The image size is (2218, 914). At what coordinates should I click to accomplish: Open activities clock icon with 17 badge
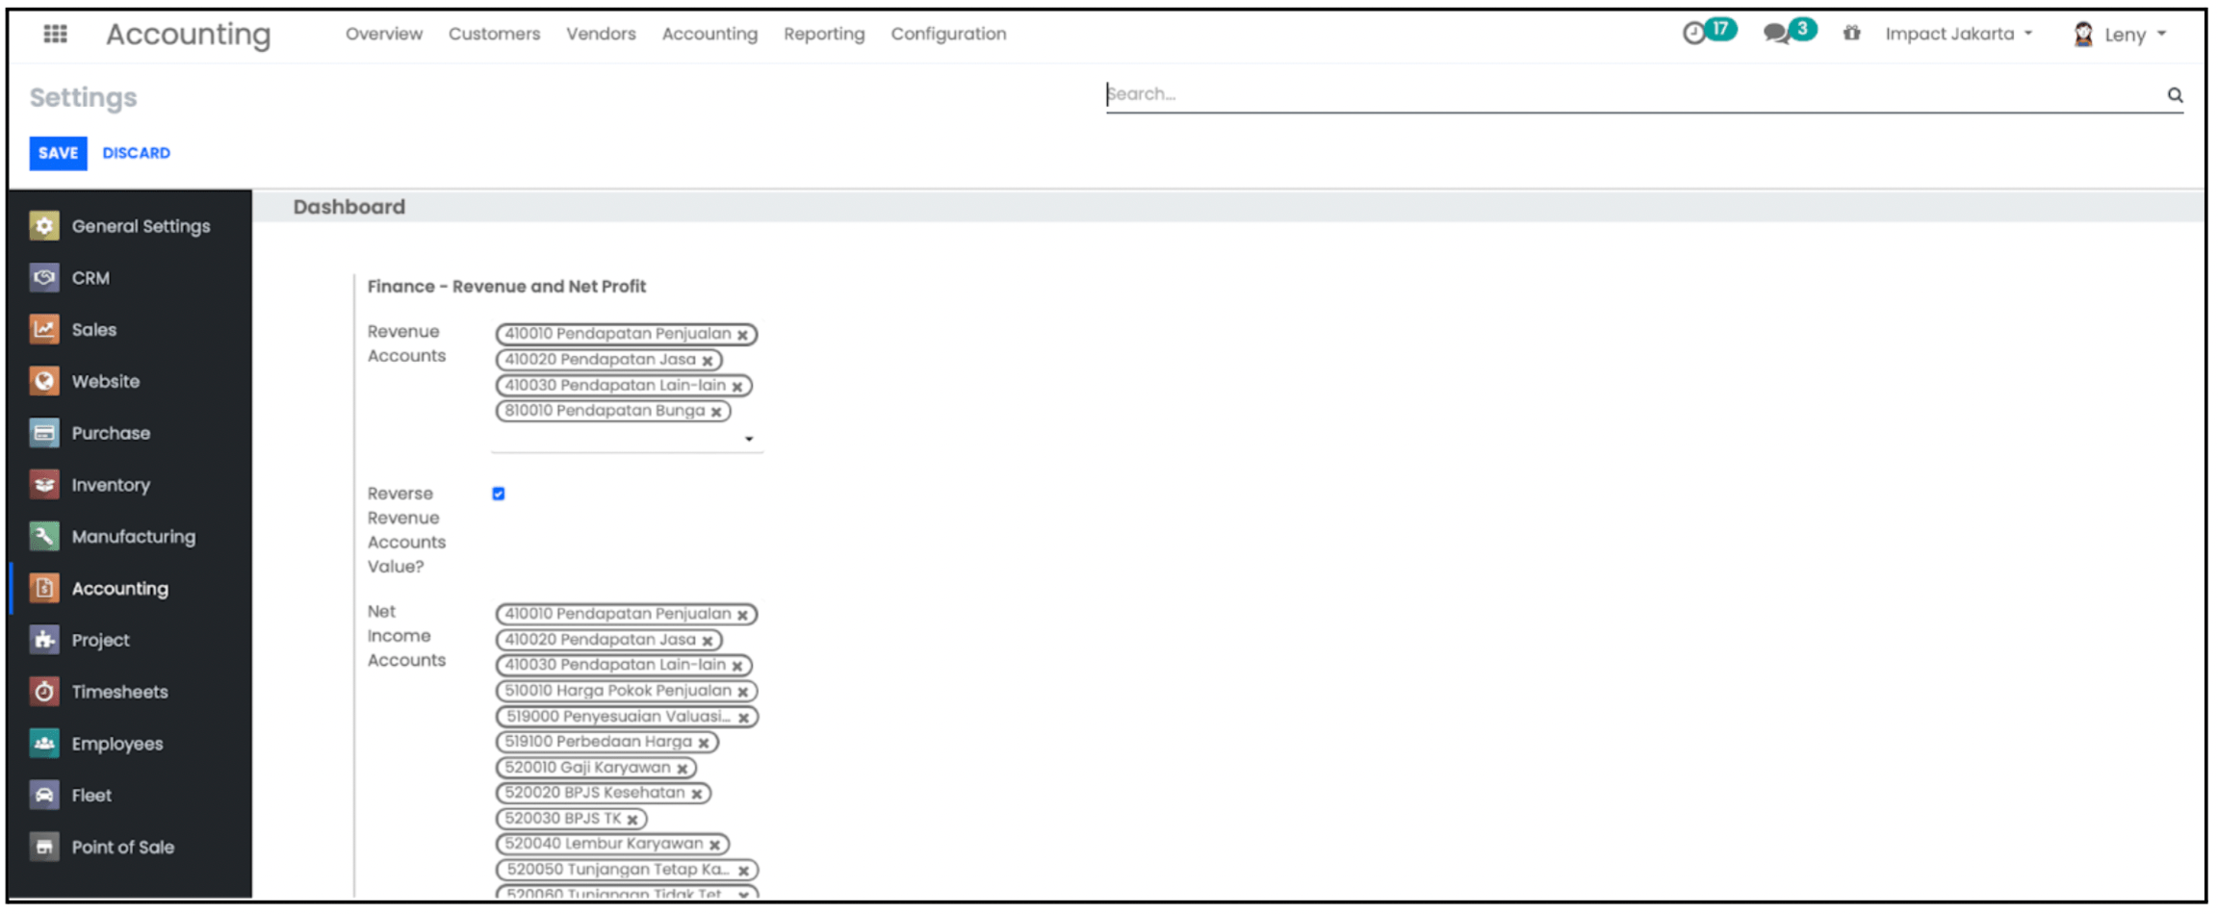point(1709,32)
